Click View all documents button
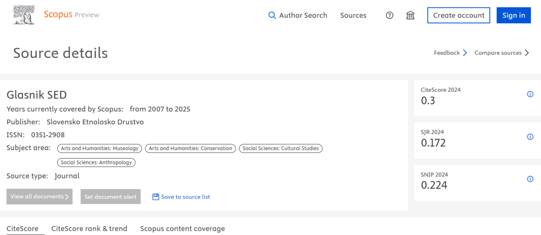 40,197
